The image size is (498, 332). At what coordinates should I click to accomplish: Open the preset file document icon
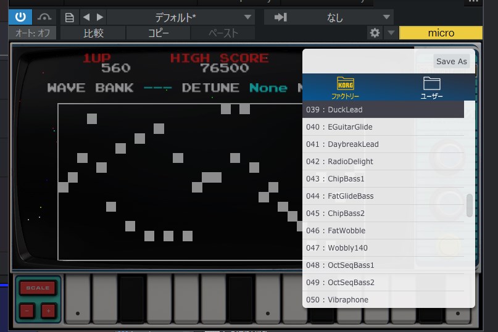point(70,17)
